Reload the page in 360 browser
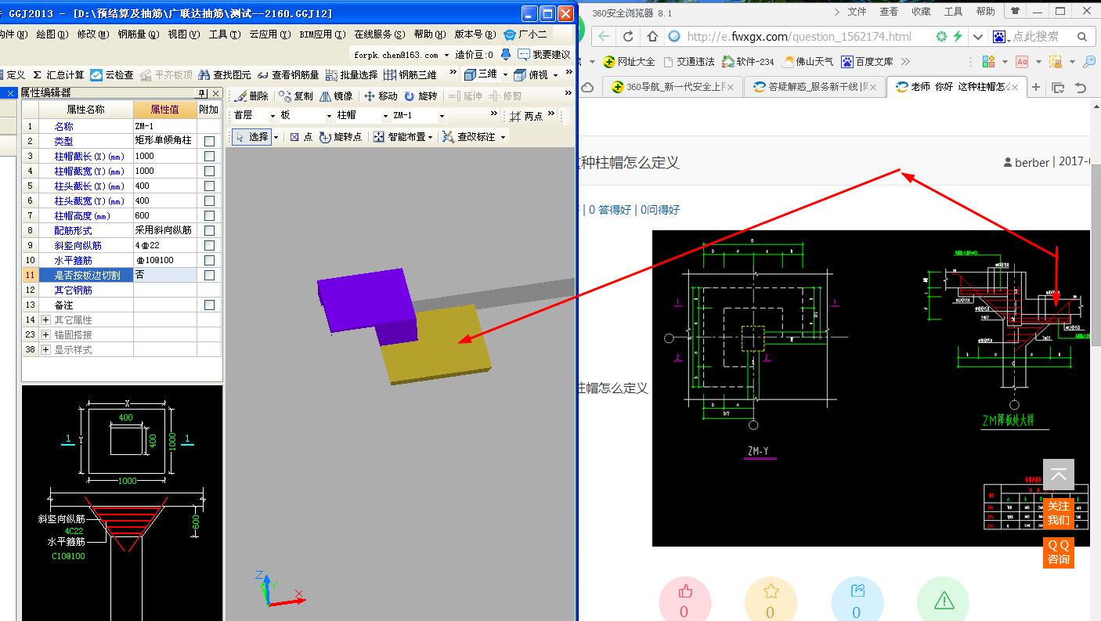1101x621 pixels. 628,36
